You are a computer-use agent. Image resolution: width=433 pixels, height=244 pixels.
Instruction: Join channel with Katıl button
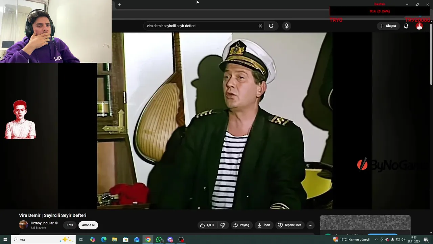pyautogui.click(x=70, y=225)
